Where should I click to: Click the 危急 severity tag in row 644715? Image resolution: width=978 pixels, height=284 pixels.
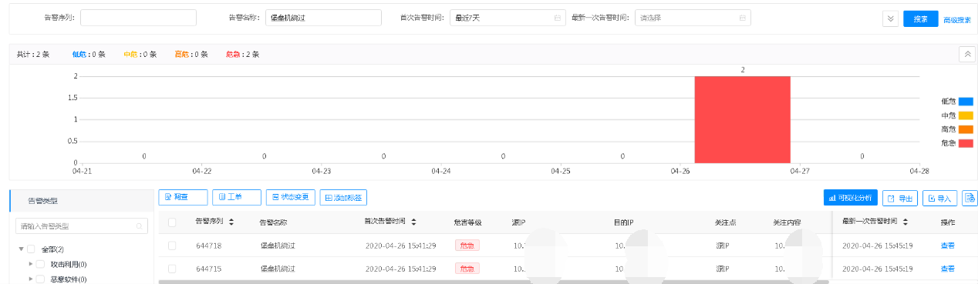[x=467, y=269]
